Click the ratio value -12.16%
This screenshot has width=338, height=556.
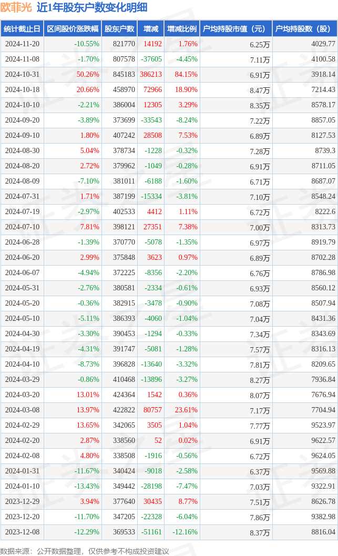(186, 532)
